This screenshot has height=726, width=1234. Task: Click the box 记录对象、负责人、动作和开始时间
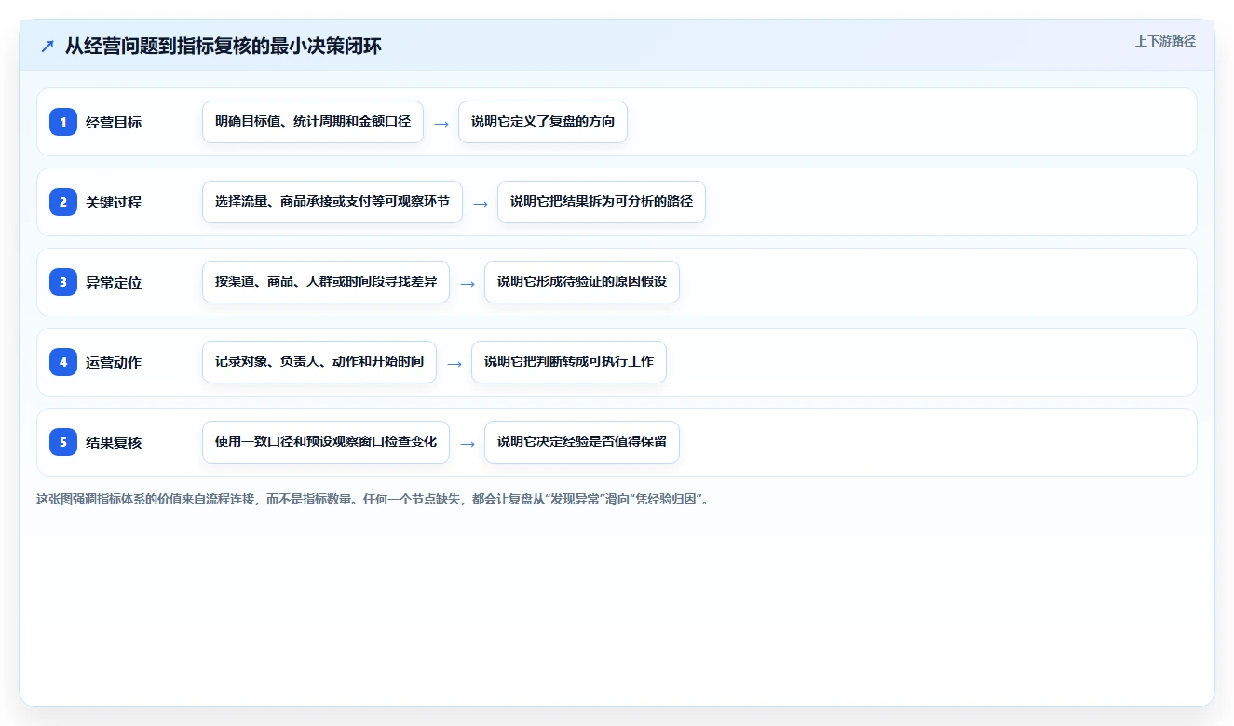(319, 362)
